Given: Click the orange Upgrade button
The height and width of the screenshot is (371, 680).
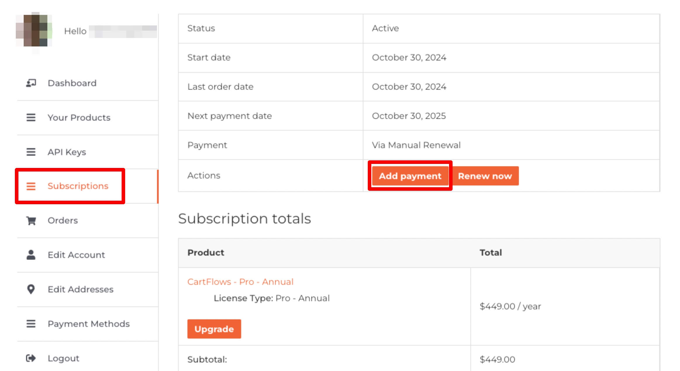Looking at the screenshot, I should (x=214, y=329).
